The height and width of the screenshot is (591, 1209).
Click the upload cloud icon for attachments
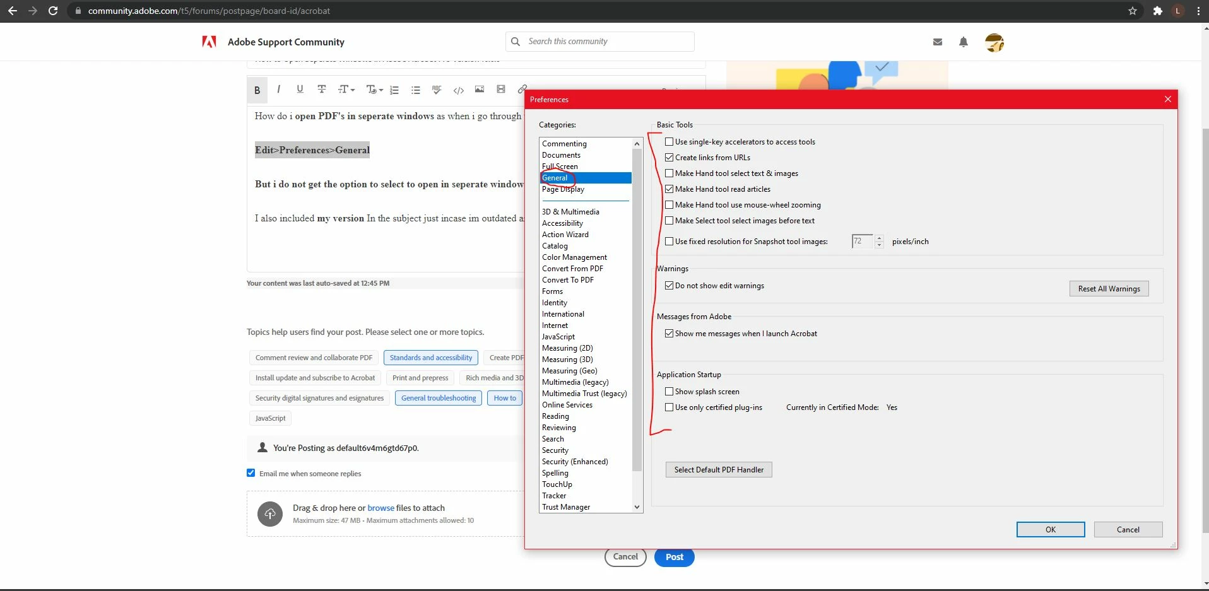pos(270,513)
